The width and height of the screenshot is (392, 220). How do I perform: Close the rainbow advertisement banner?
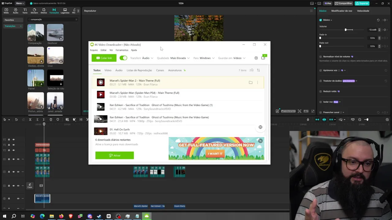[260, 141]
